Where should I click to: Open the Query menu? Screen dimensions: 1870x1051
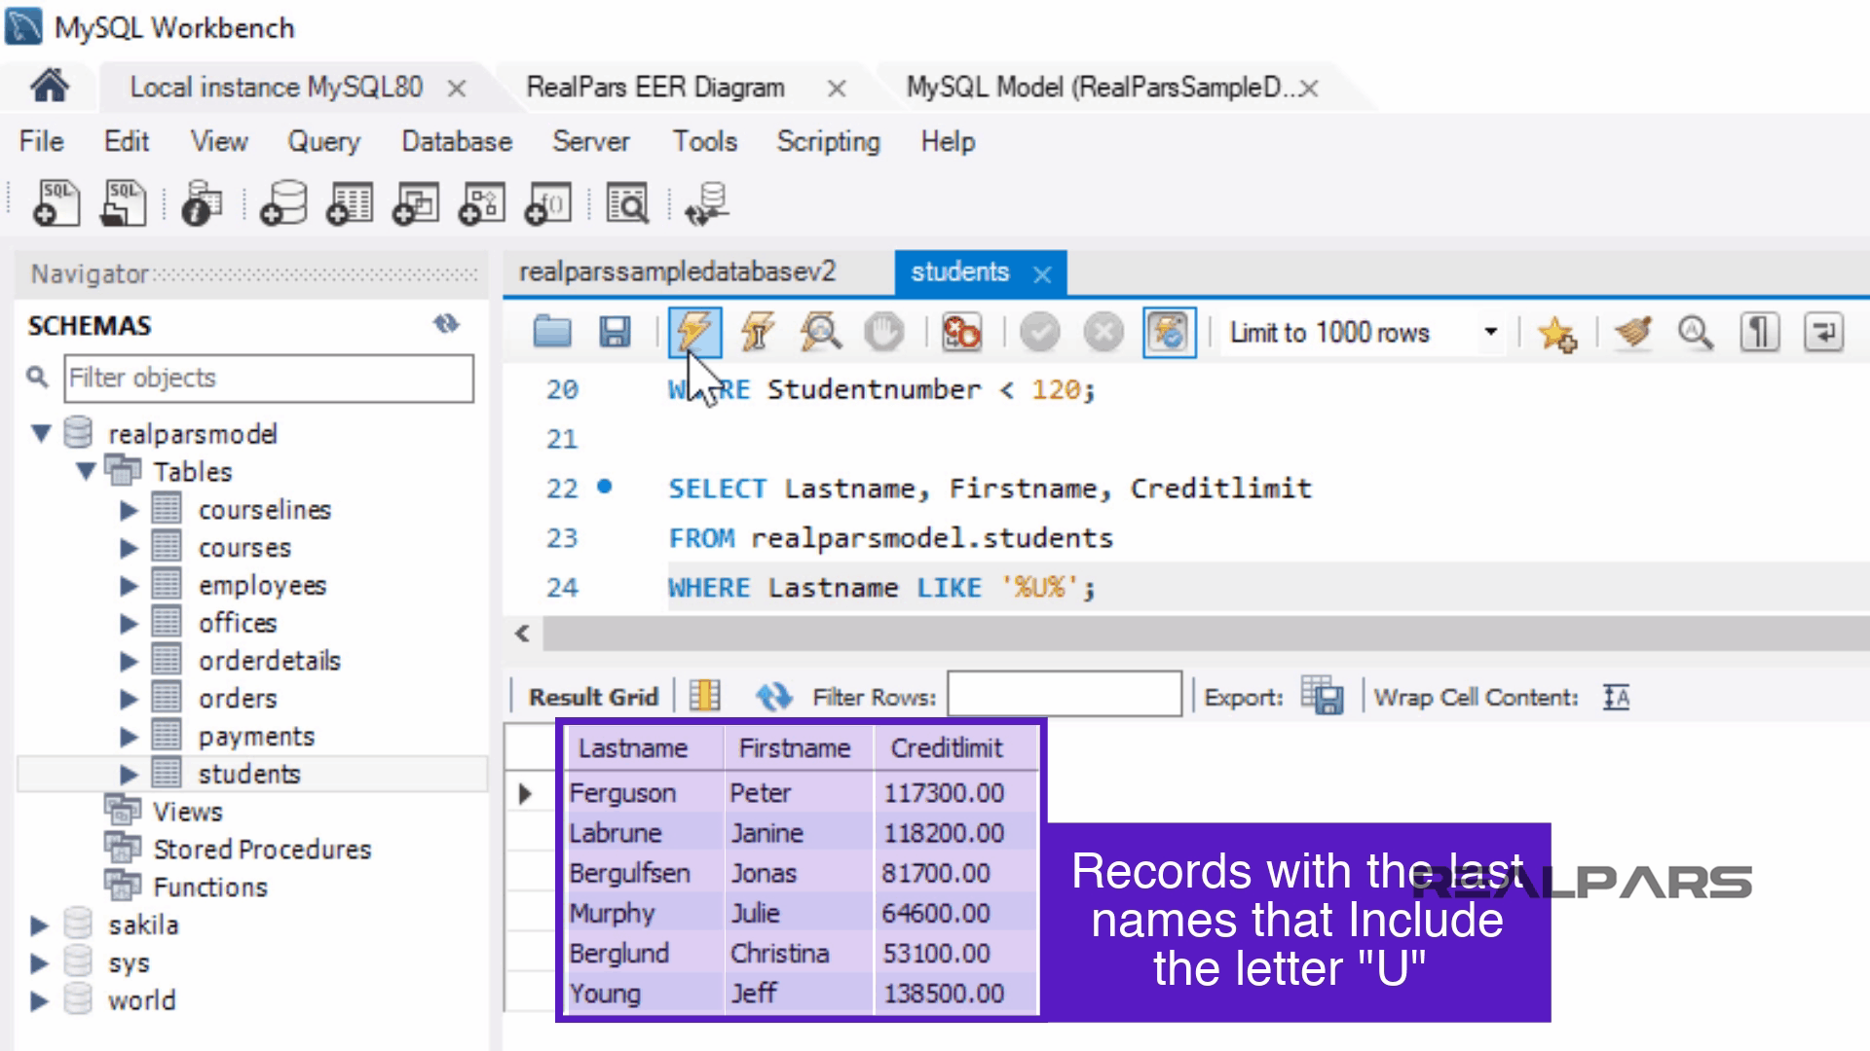pyautogui.click(x=323, y=142)
